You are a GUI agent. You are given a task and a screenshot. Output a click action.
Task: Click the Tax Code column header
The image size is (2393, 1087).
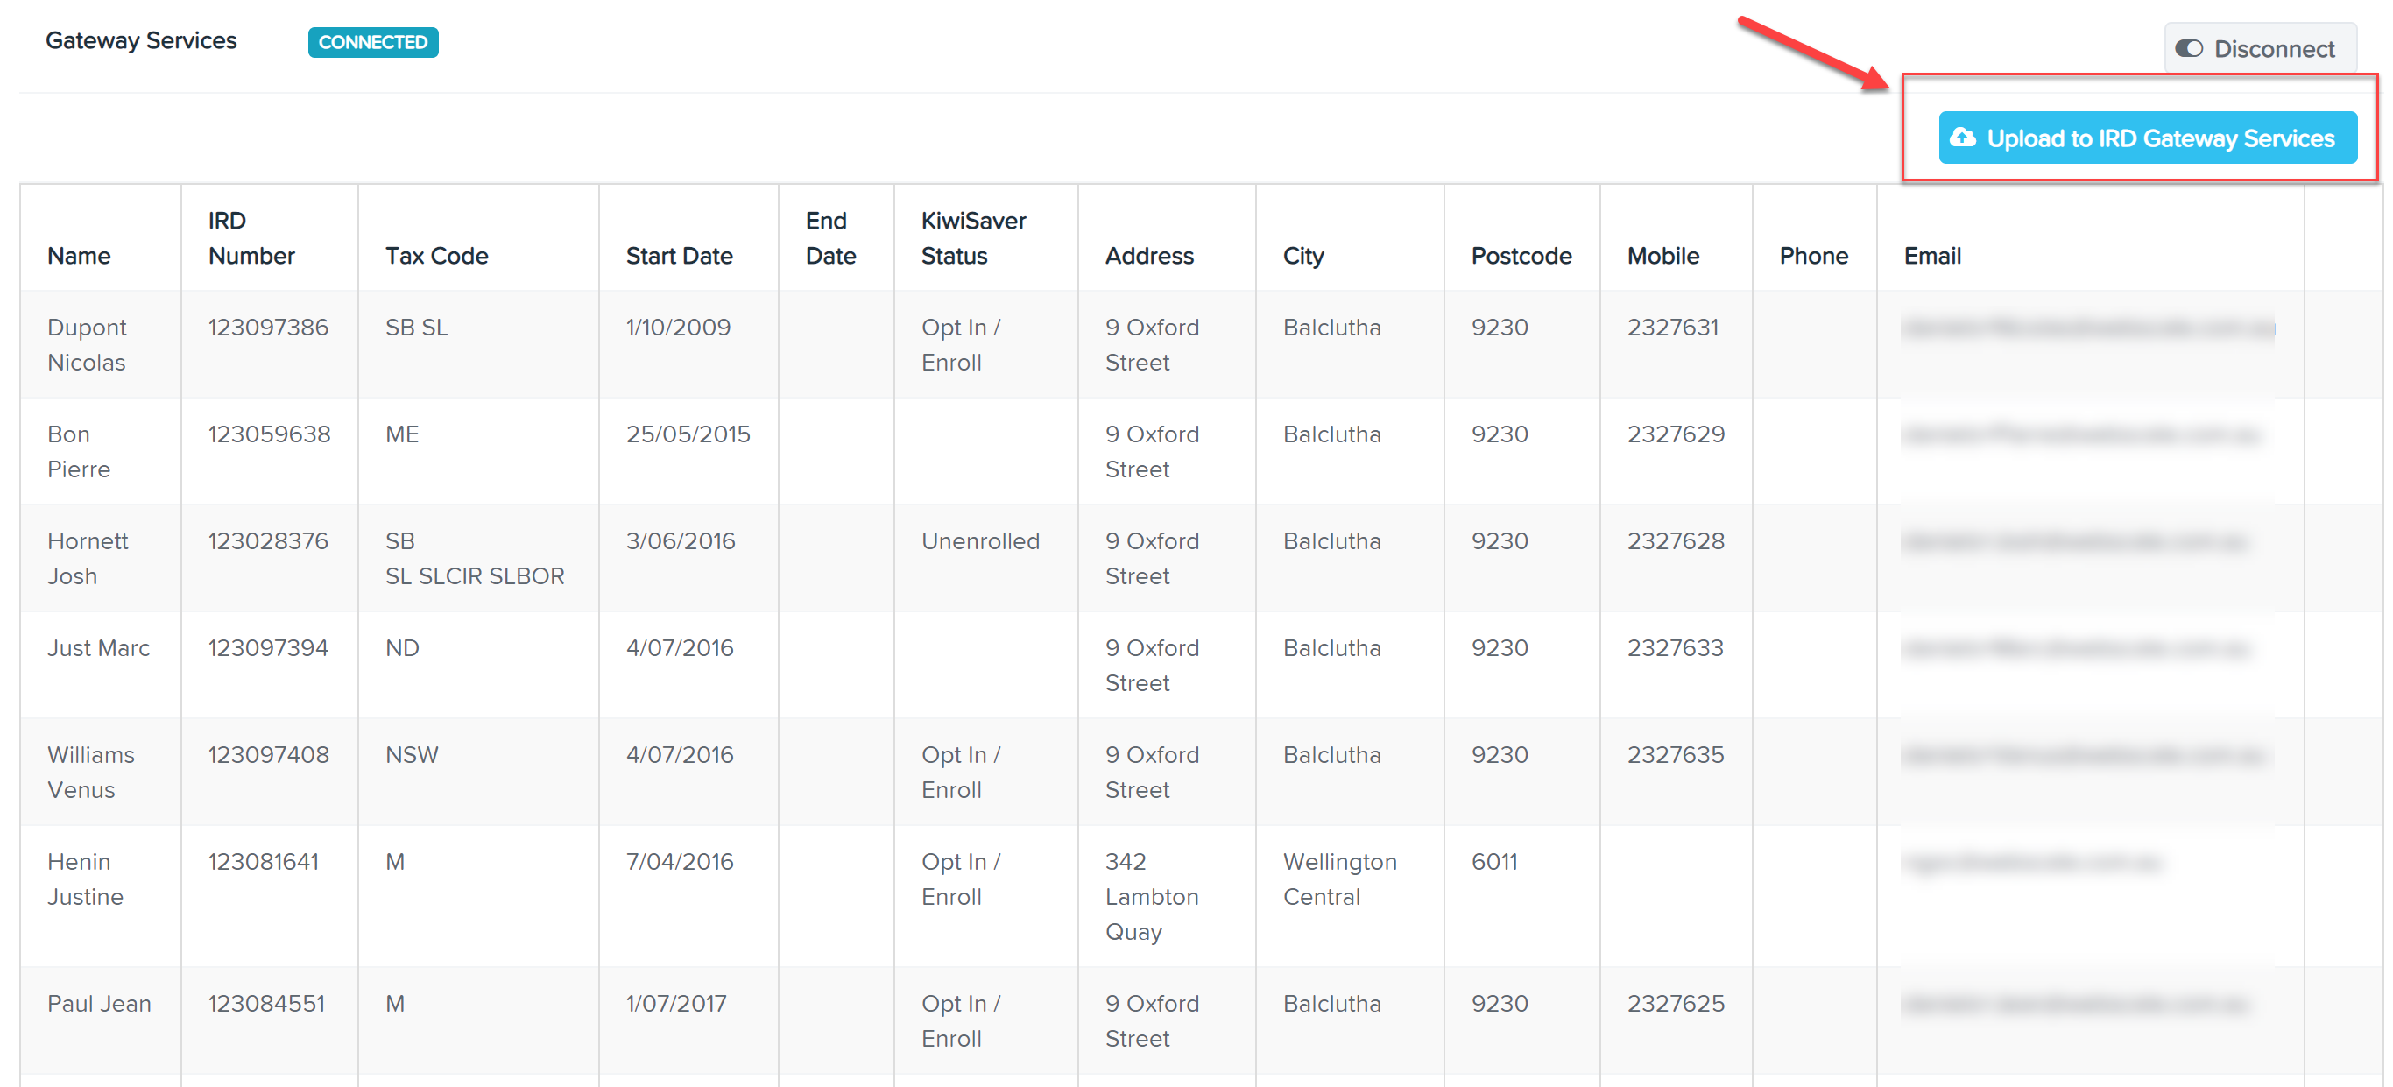pos(436,256)
